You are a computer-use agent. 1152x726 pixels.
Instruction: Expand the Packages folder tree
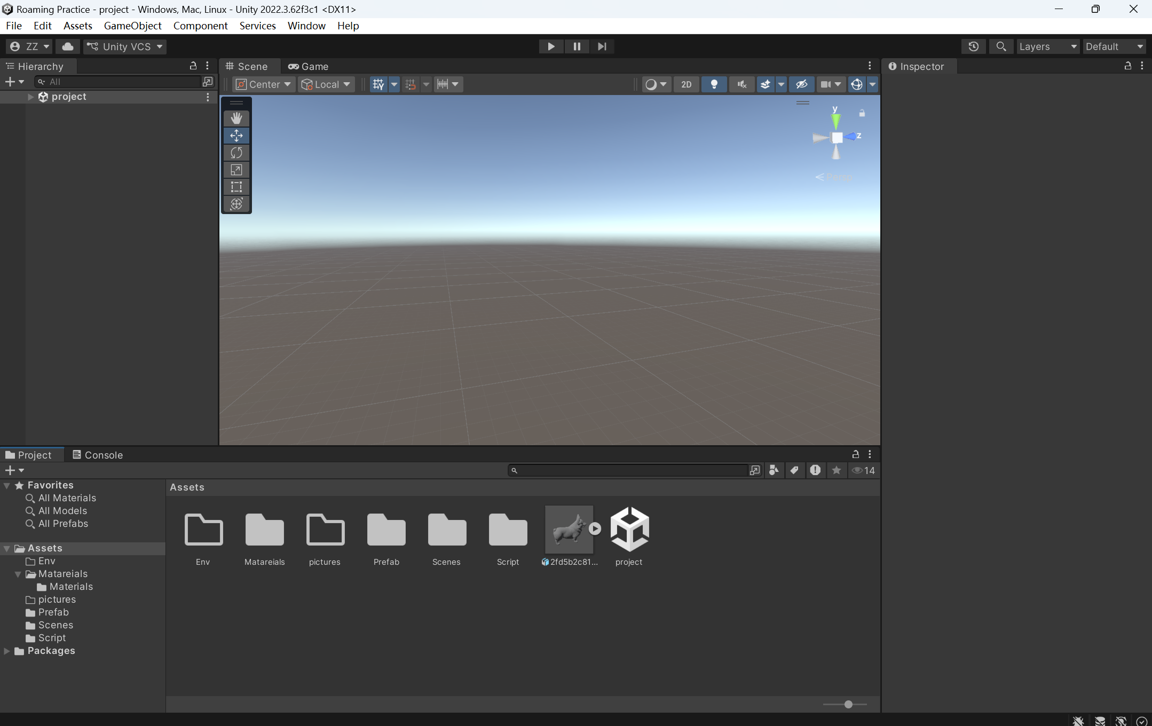point(7,651)
